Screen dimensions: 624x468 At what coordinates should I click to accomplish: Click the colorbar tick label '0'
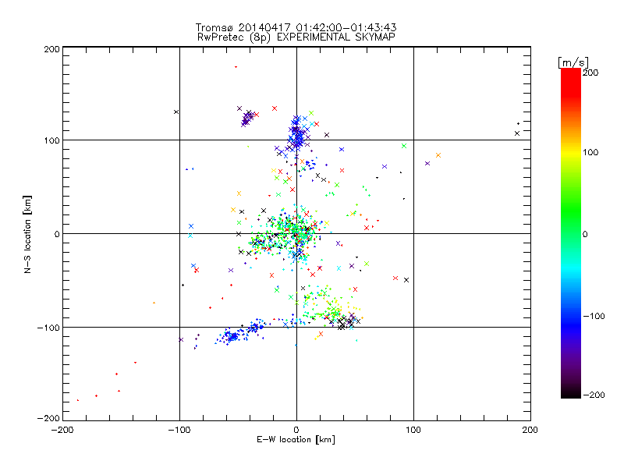[x=585, y=234]
